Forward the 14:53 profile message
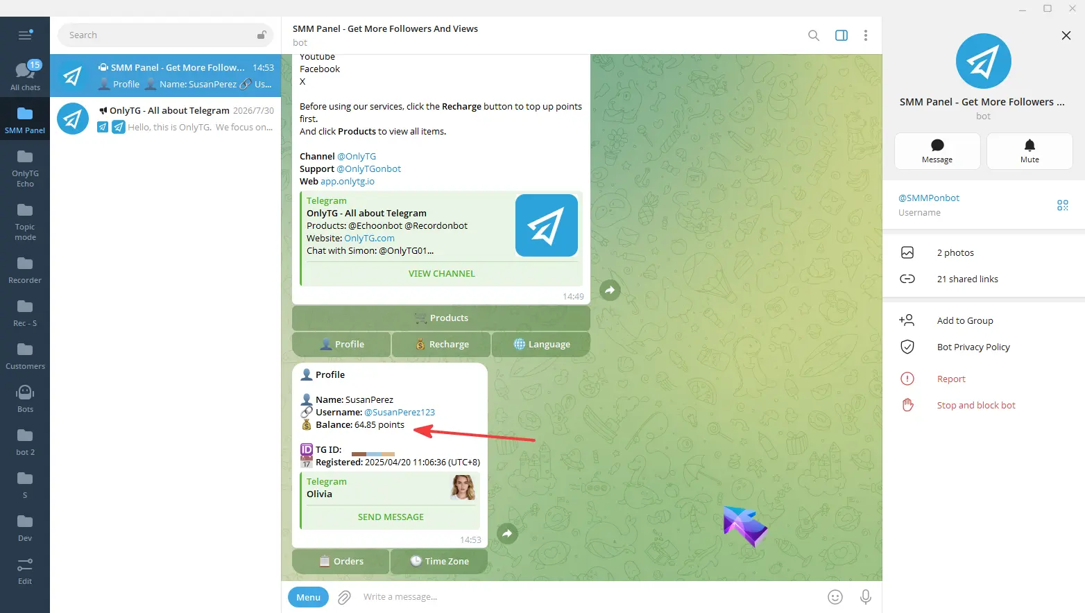Image resolution: width=1085 pixels, height=613 pixels. pos(507,533)
